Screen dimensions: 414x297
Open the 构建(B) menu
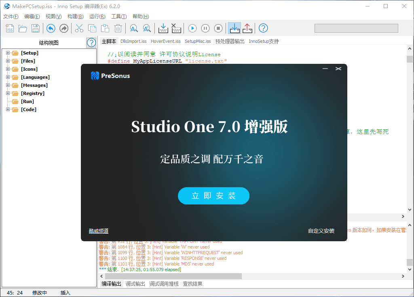[x=75, y=17]
